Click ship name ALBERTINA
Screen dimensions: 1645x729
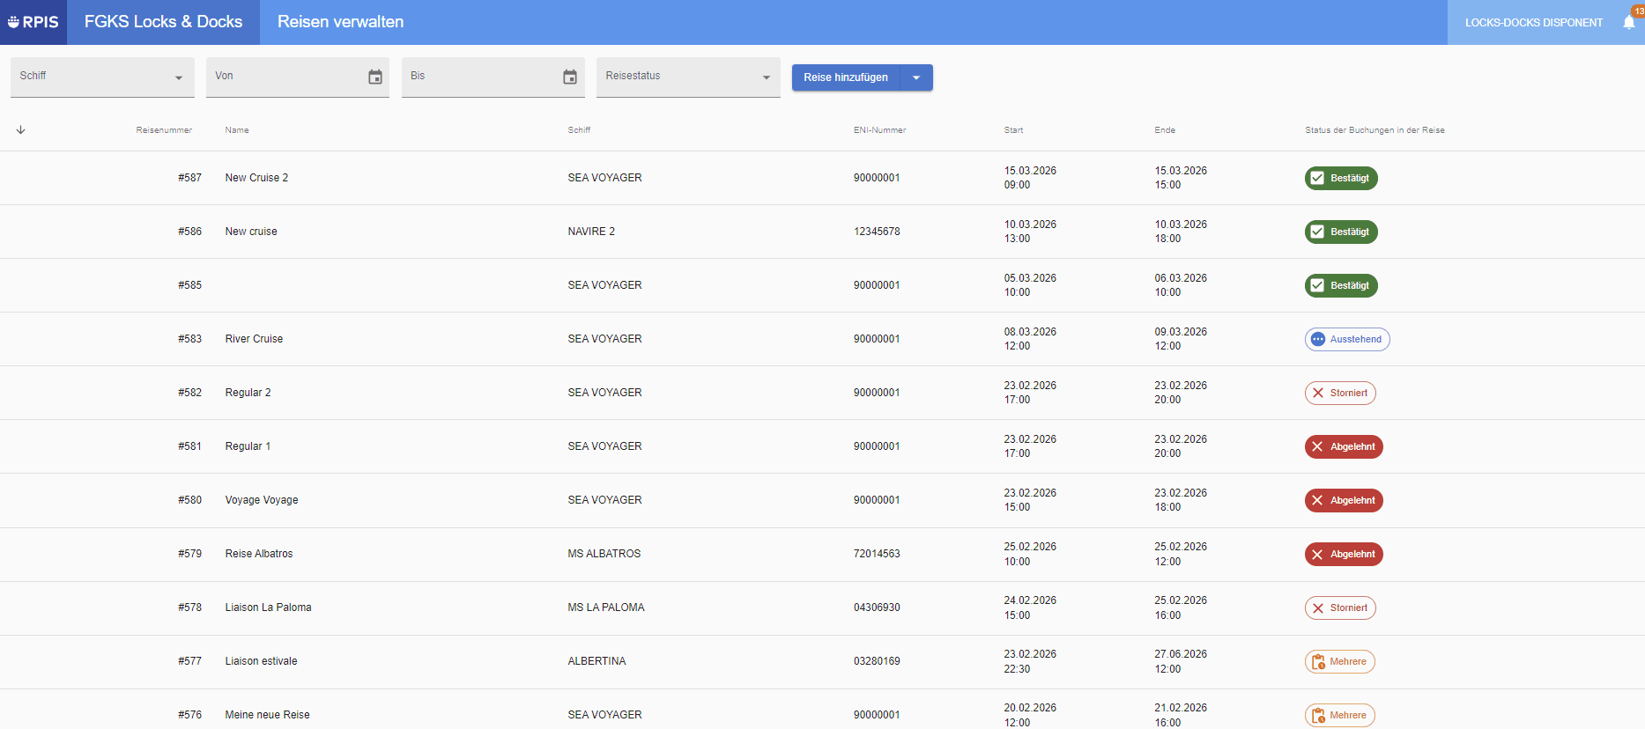596,661
